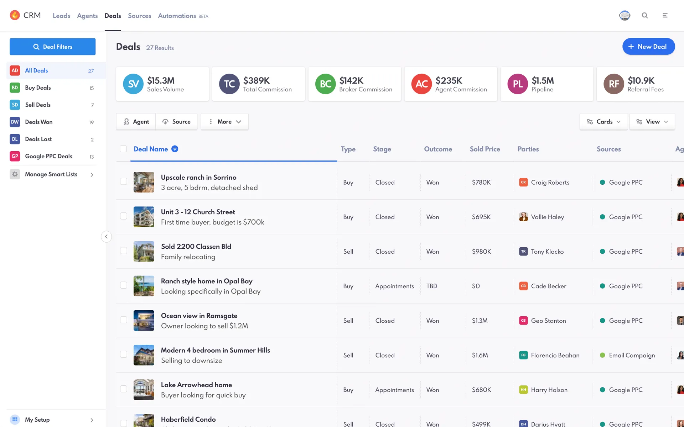This screenshot has width=684, height=427.
Task: Click the AC Agent Commission badge
Action: click(x=421, y=84)
